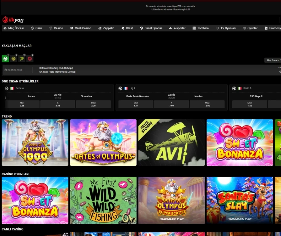Click the CANLI CASİNO heading

pyautogui.click(x=13, y=229)
